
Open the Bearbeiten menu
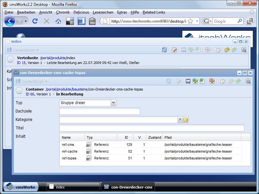[x=26, y=12]
